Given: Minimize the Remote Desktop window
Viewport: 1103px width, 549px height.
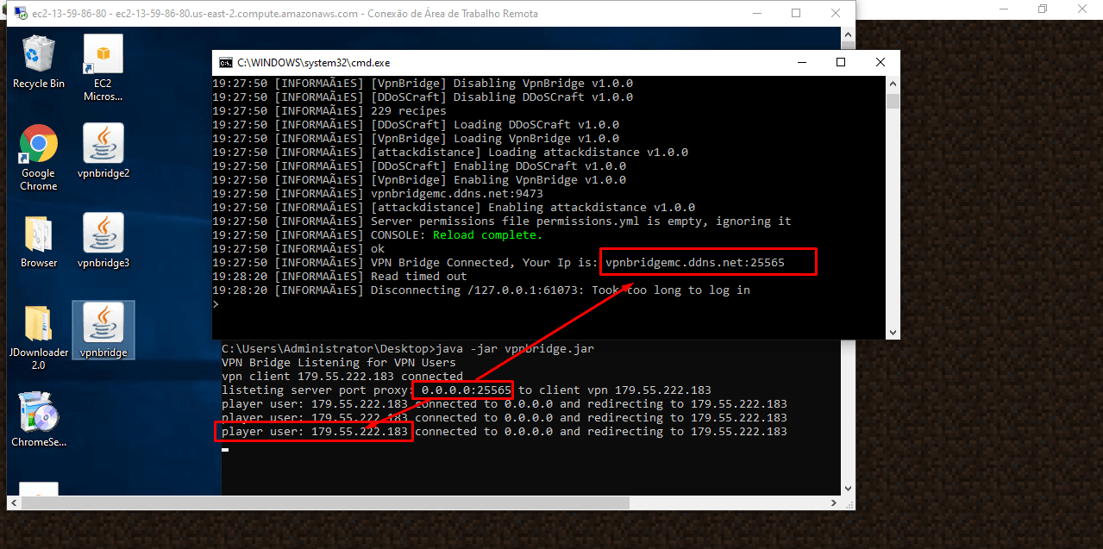Looking at the screenshot, I should [x=756, y=13].
